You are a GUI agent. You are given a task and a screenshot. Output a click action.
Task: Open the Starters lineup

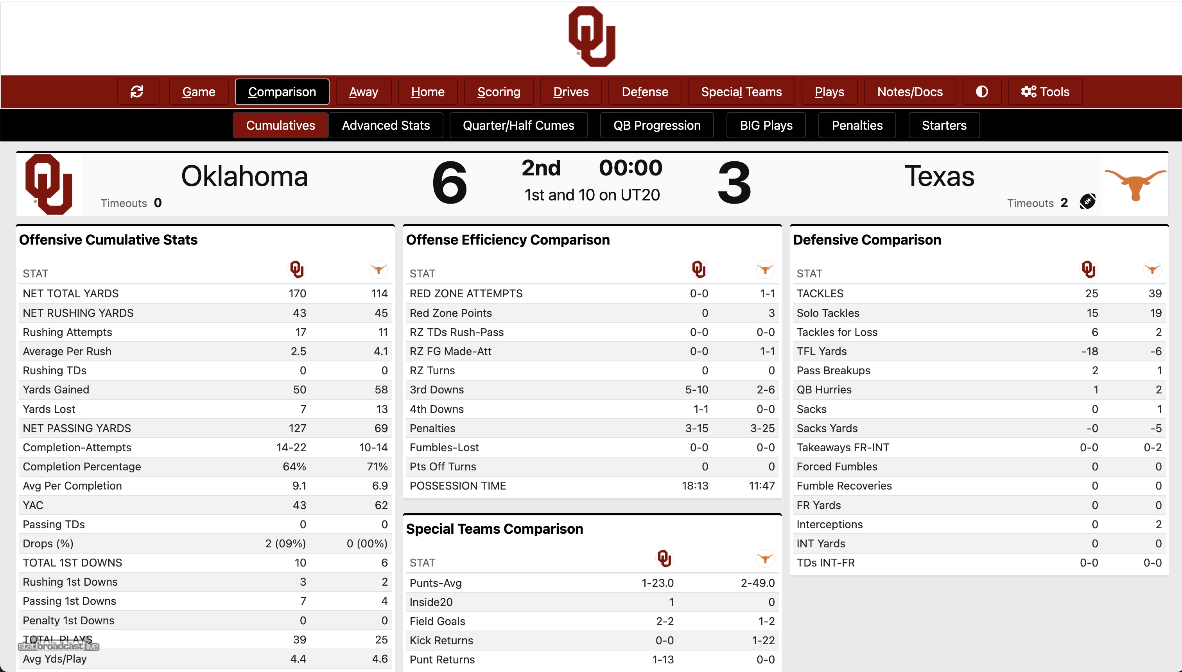coord(943,125)
